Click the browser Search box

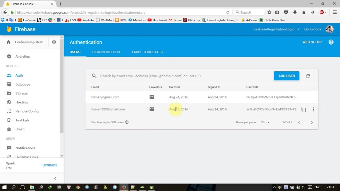[249, 12]
